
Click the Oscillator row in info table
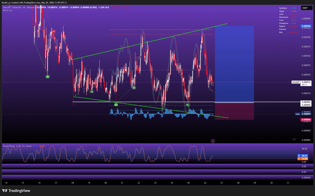[x=288, y=8]
